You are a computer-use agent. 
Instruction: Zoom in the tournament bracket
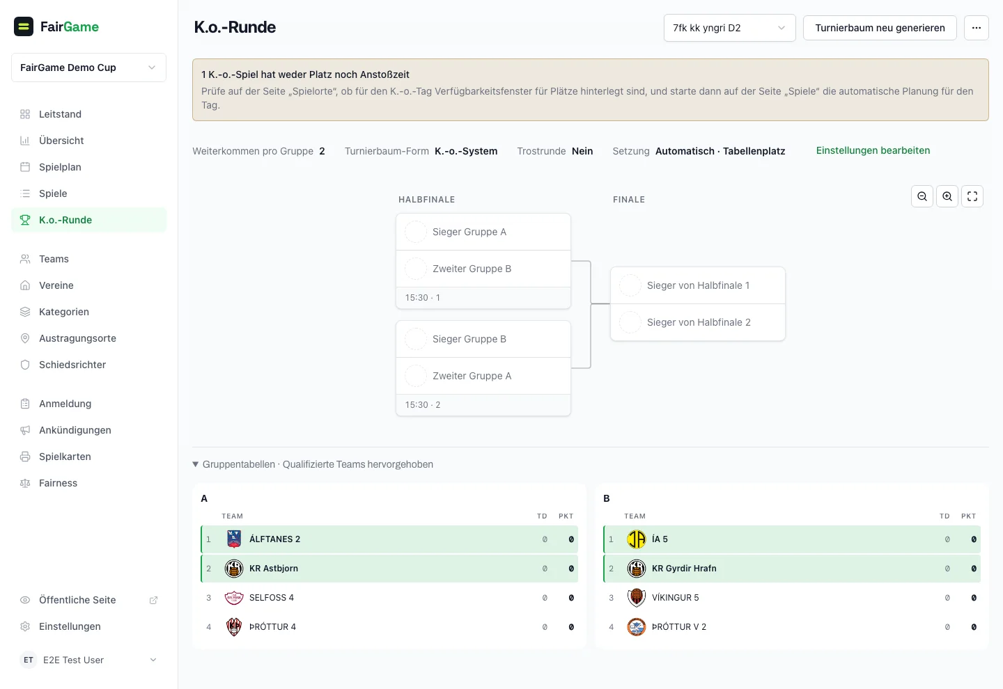click(x=947, y=196)
